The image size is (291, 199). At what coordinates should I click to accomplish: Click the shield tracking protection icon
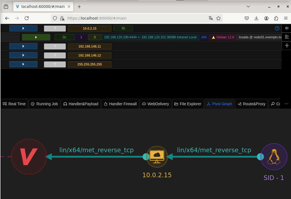(x=55, y=18)
